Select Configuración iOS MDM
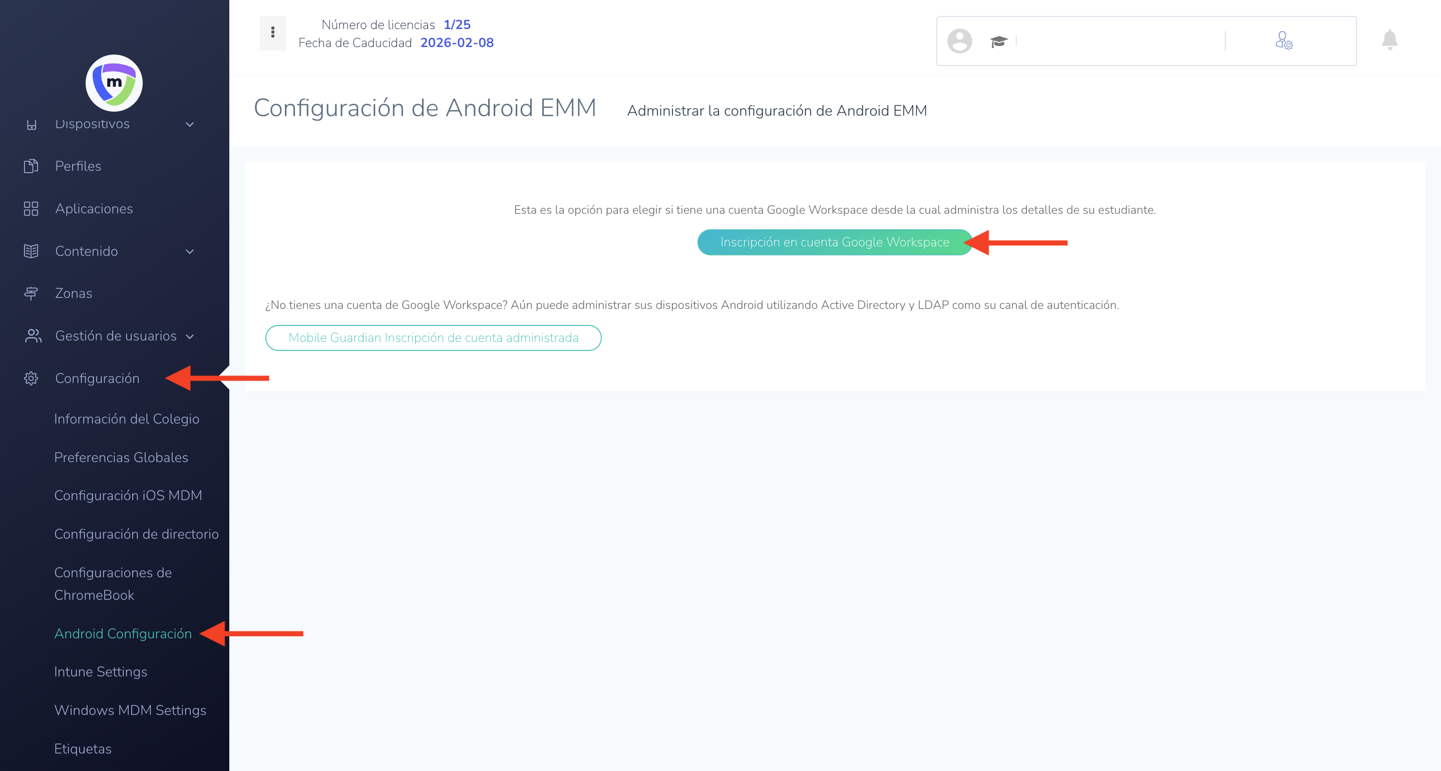1441x771 pixels. [128, 495]
